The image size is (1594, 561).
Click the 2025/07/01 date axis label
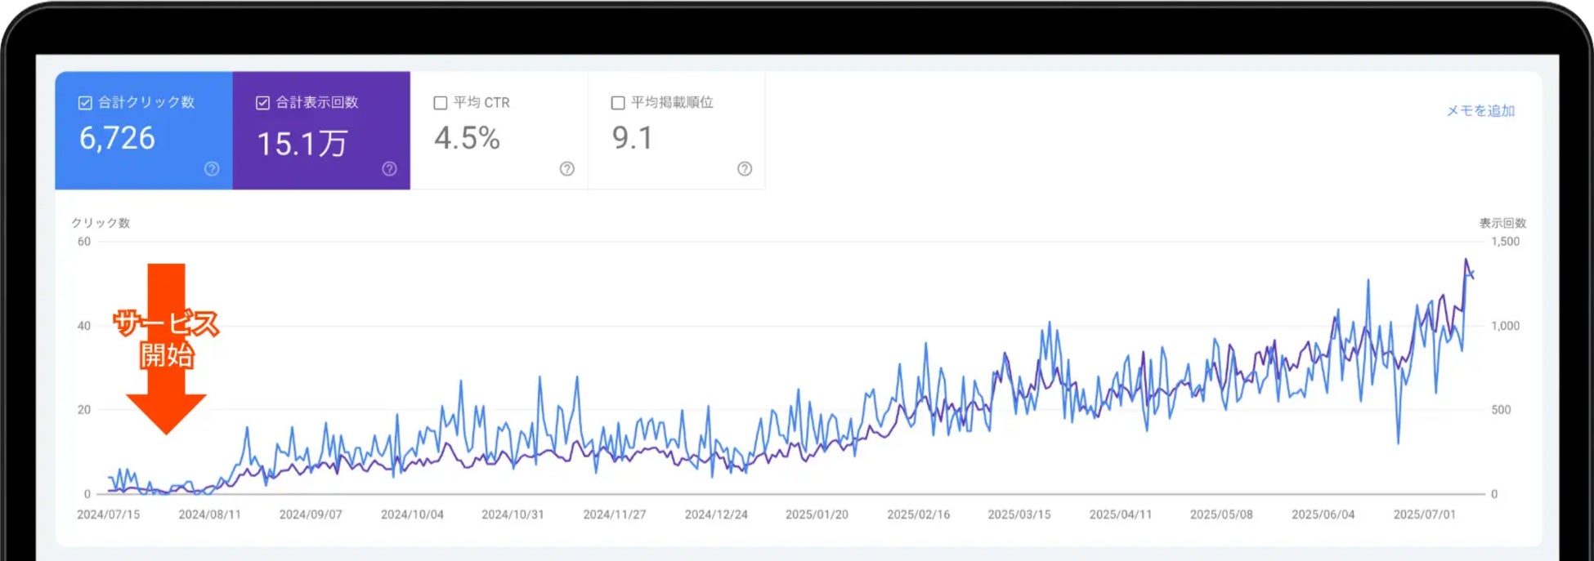tap(1424, 514)
